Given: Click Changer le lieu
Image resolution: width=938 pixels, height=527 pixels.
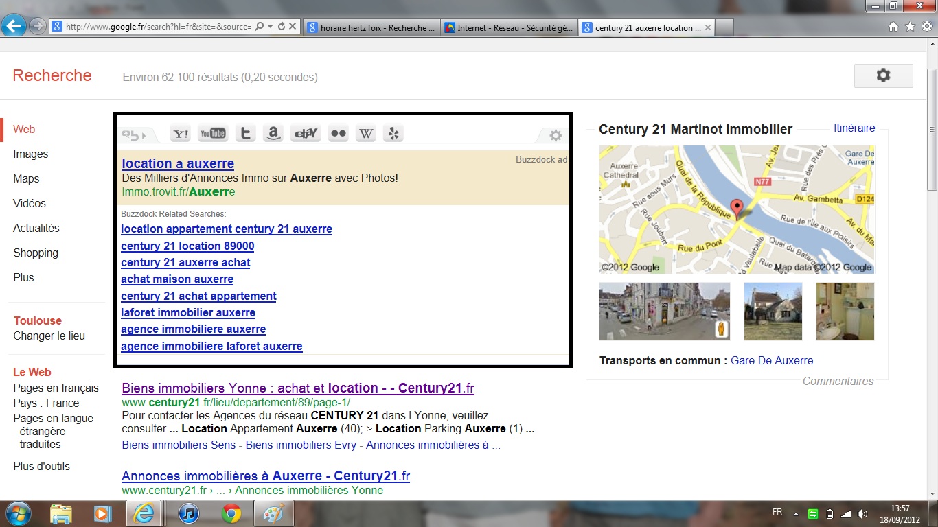Looking at the screenshot, I should pyautogui.click(x=49, y=336).
